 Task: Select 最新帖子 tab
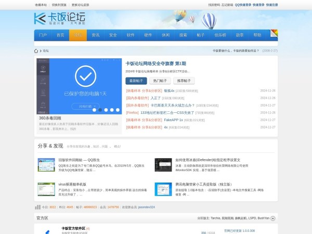136,81
